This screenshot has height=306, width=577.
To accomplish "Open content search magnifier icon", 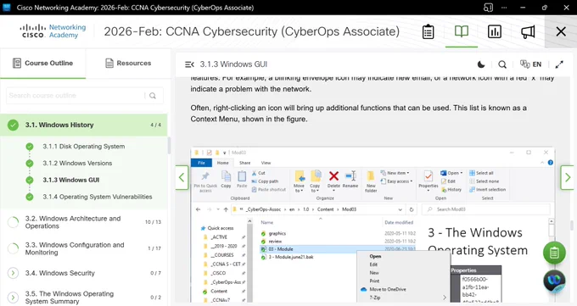I will [x=502, y=64].
